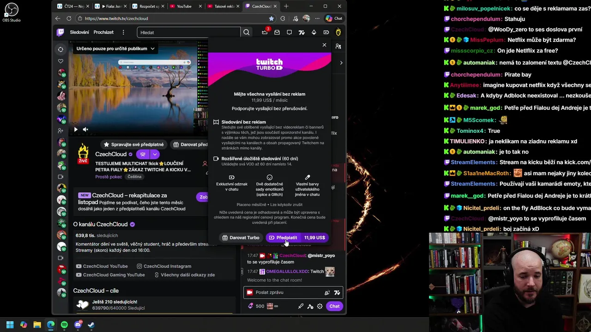Open a new browser tab with plus
Viewport: 591px width, 332px height.
pyautogui.click(x=286, y=6)
